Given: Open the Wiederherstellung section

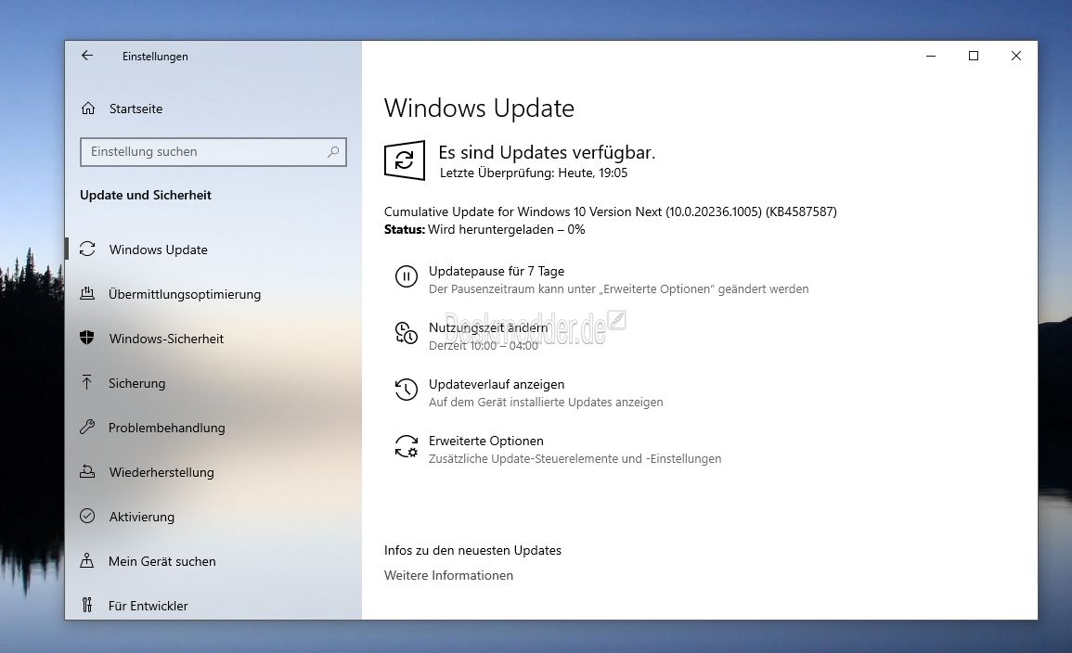Looking at the screenshot, I should click(x=161, y=472).
